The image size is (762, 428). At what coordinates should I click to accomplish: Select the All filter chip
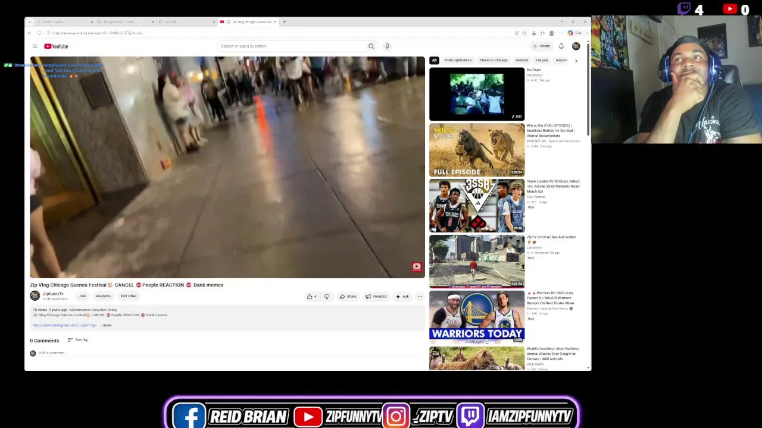tap(434, 61)
